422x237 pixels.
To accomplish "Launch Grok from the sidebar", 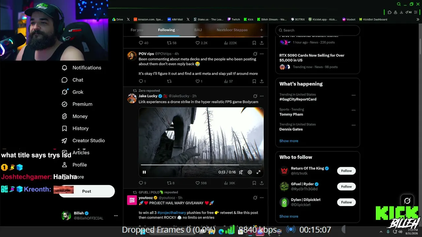I will [73, 92].
